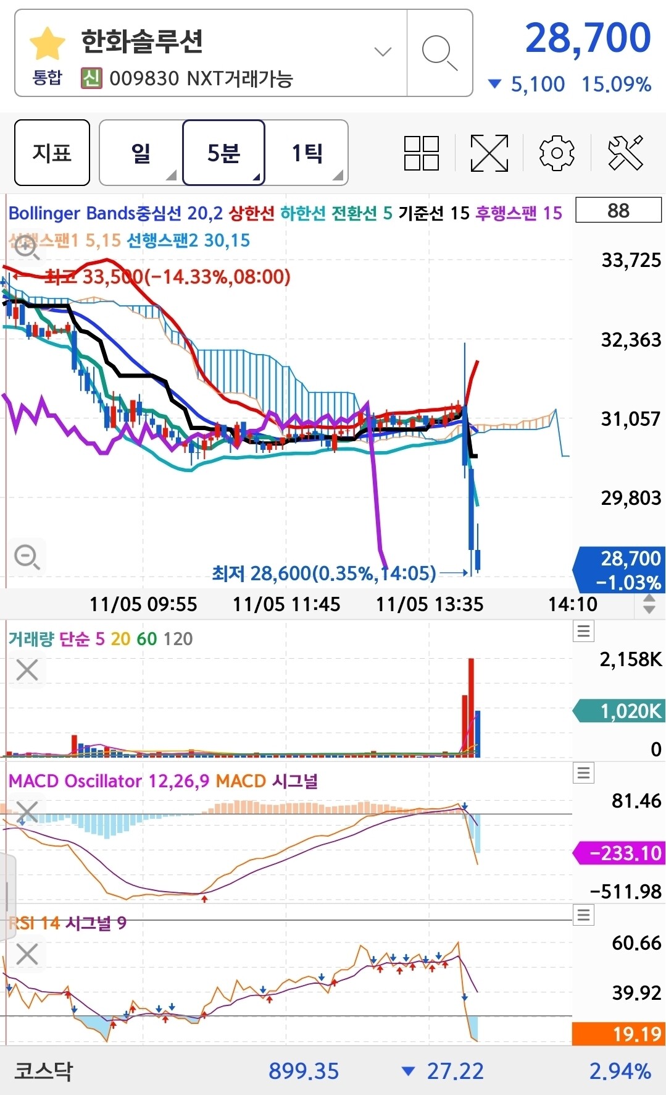Click the 11/05 09:55 time axis label
This screenshot has height=1095, width=666.
pyautogui.click(x=143, y=604)
